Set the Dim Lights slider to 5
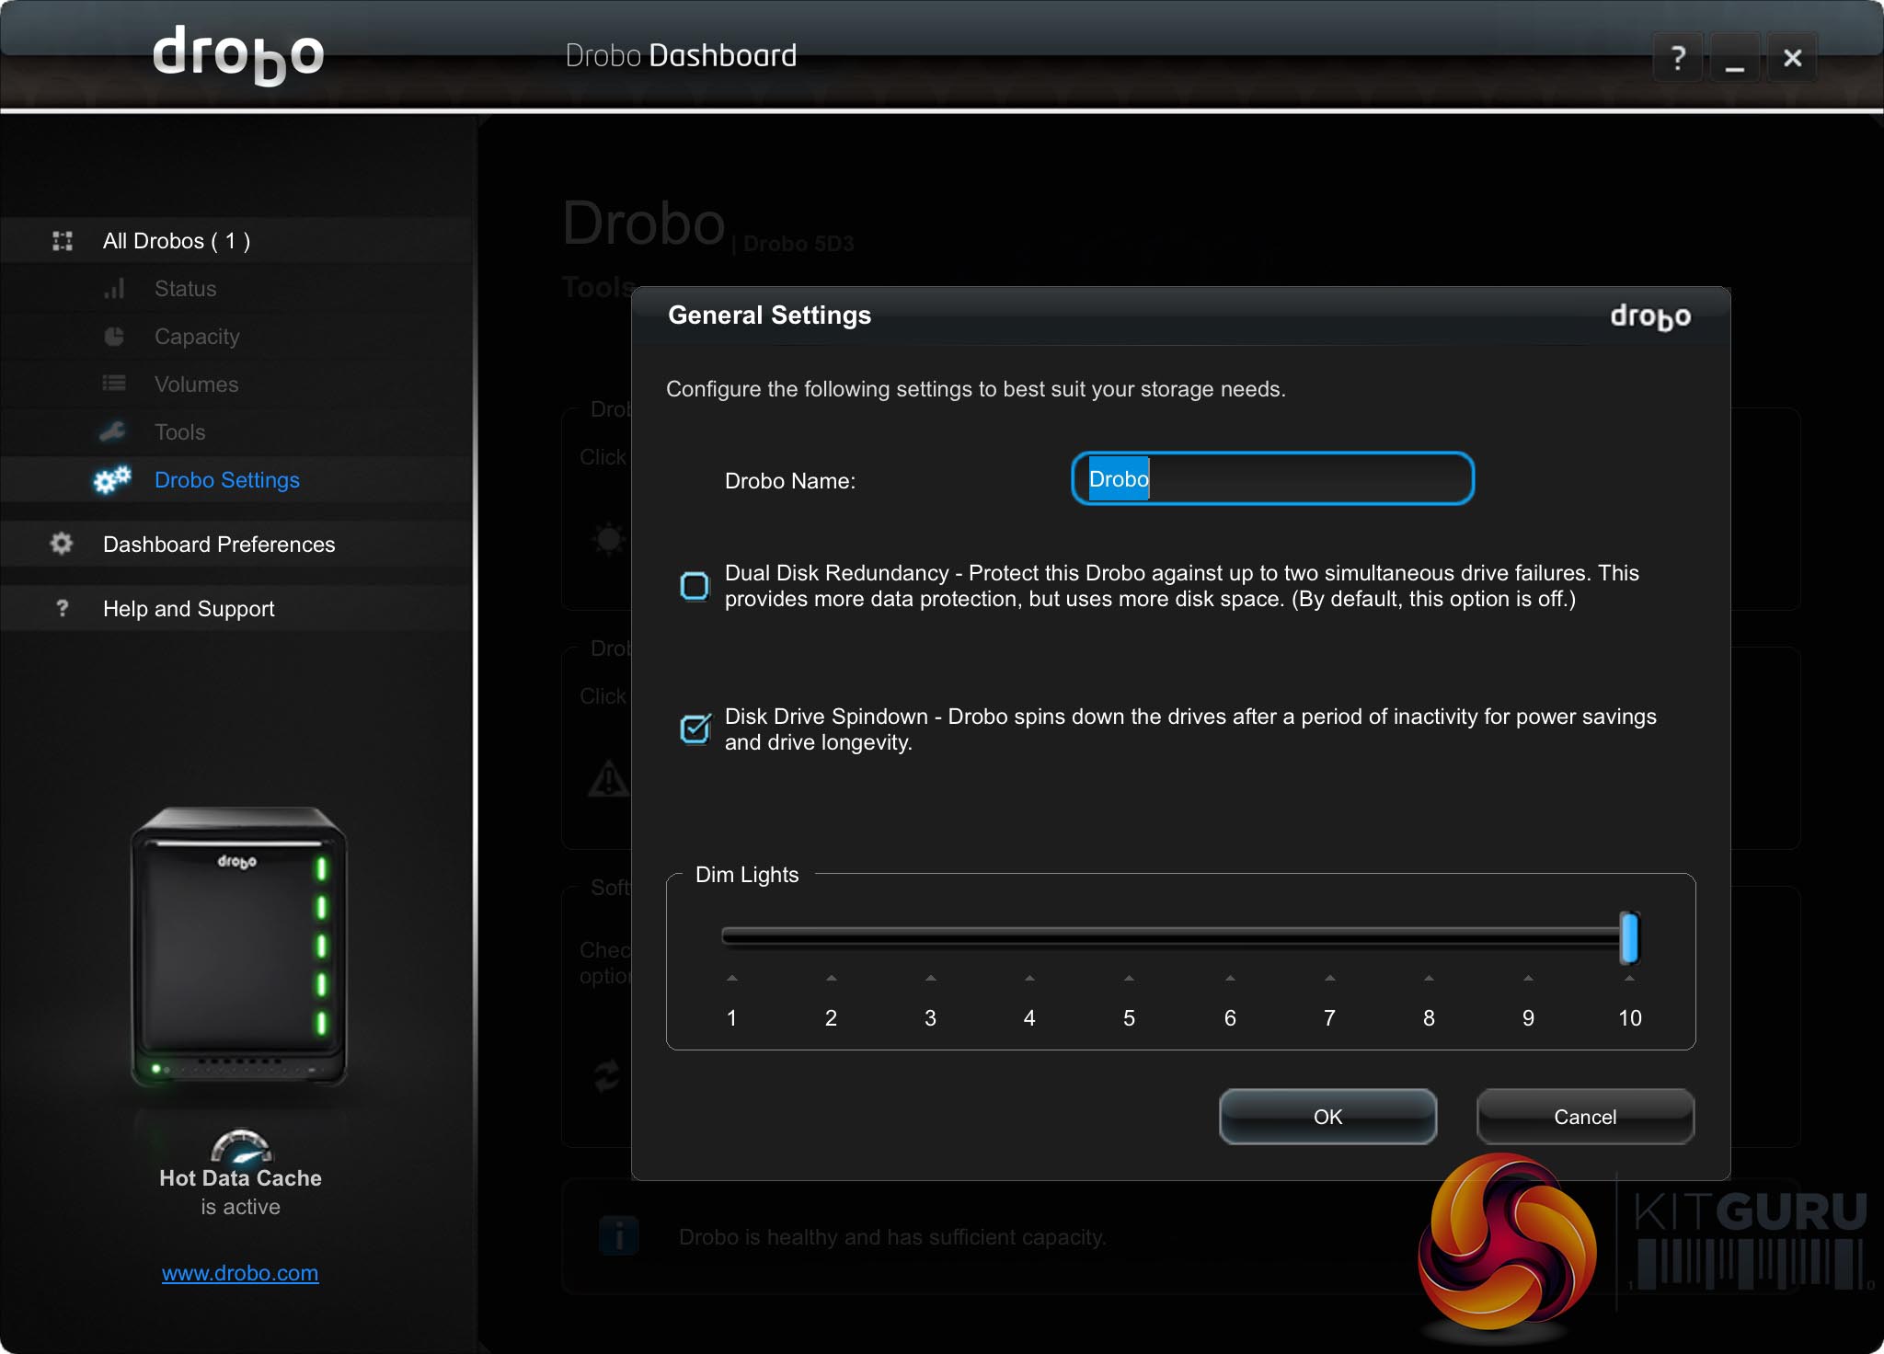The height and width of the screenshot is (1354, 1884). (x=1129, y=936)
